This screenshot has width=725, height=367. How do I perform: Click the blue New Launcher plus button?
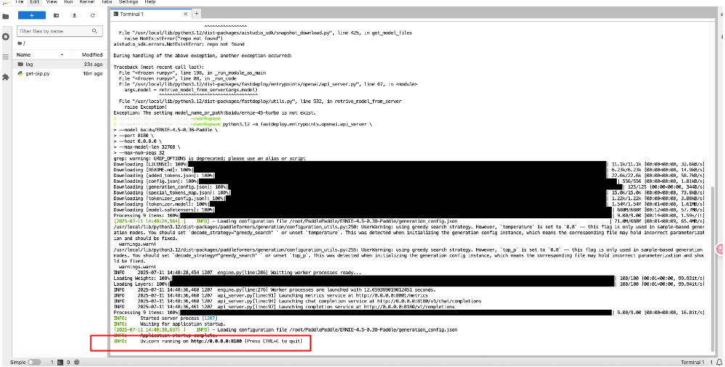click(x=31, y=15)
